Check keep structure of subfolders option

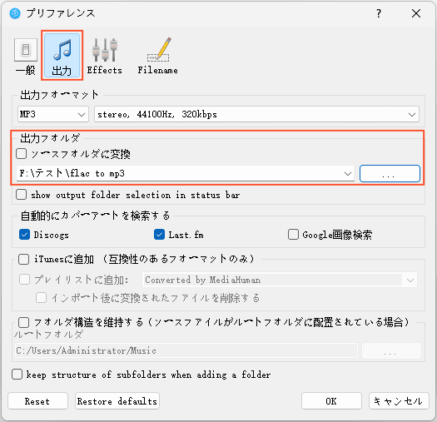(17, 375)
